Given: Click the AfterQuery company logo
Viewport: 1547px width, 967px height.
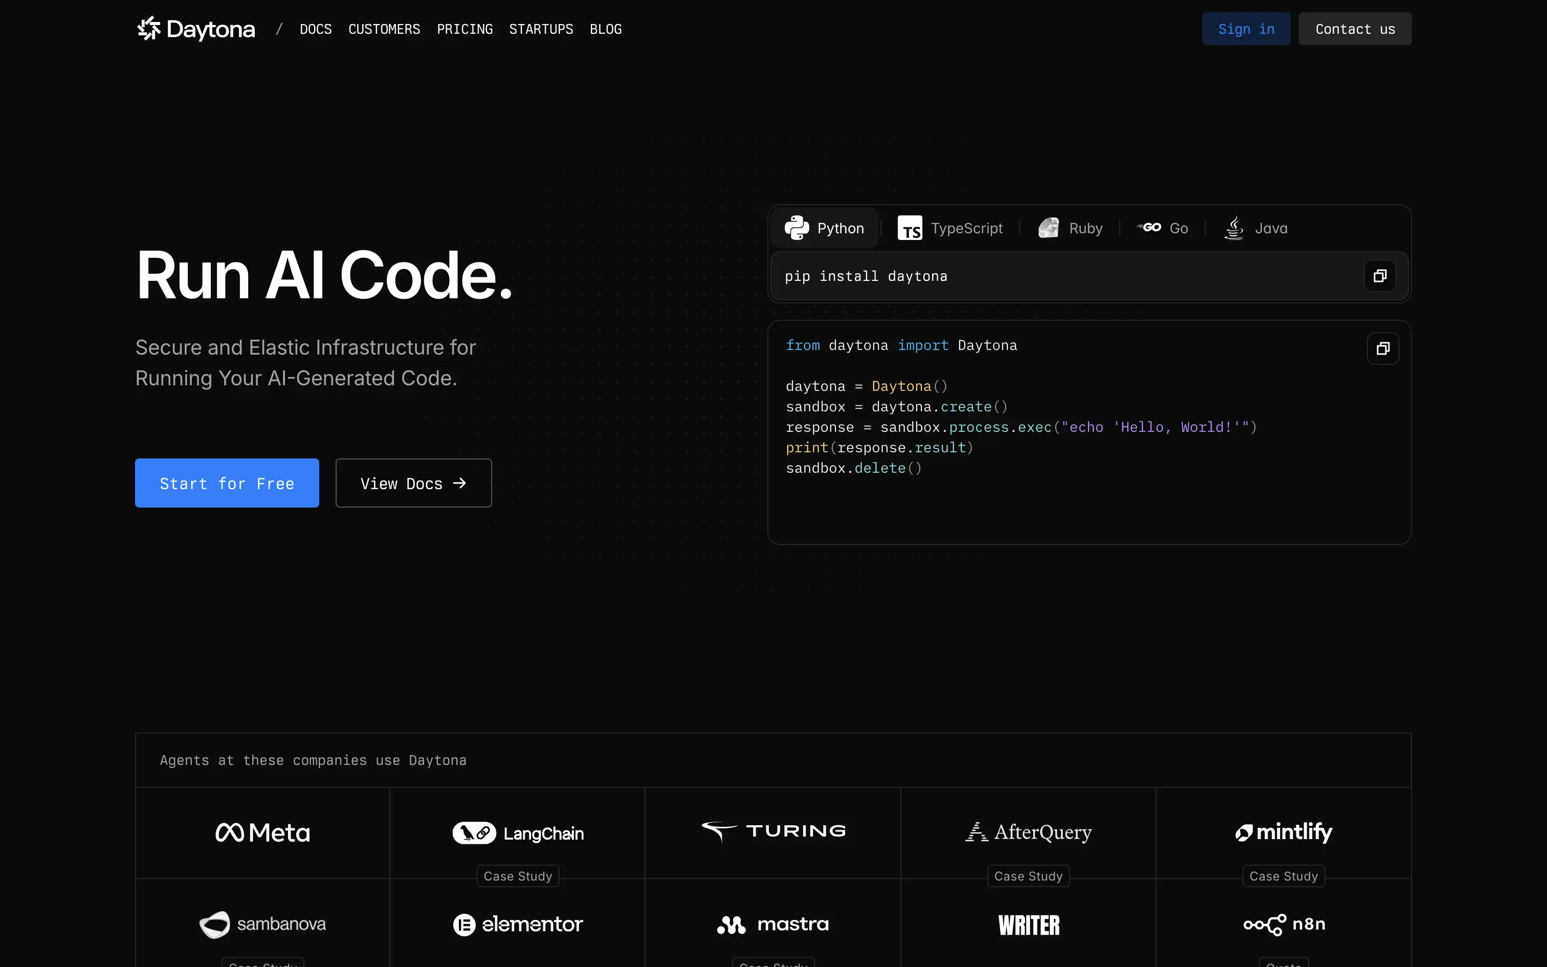Looking at the screenshot, I should pyautogui.click(x=1029, y=832).
